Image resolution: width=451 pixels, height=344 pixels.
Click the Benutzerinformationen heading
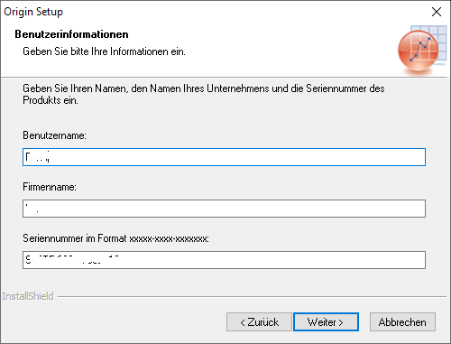tap(71, 34)
